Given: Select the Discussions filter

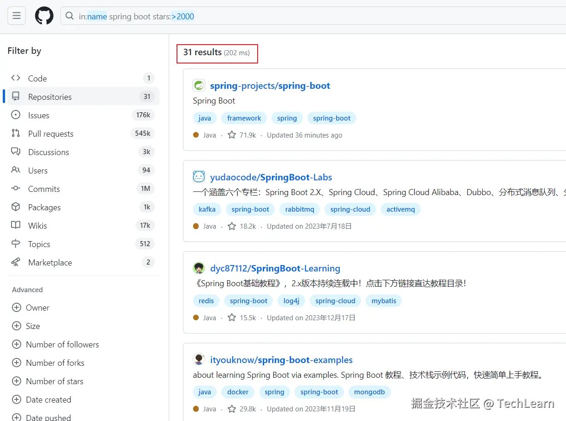Looking at the screenshot, I should point(83,152).
